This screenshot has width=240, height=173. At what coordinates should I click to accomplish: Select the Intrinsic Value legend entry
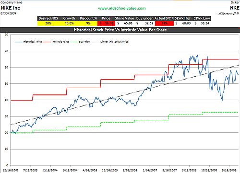tap(56, 42)
